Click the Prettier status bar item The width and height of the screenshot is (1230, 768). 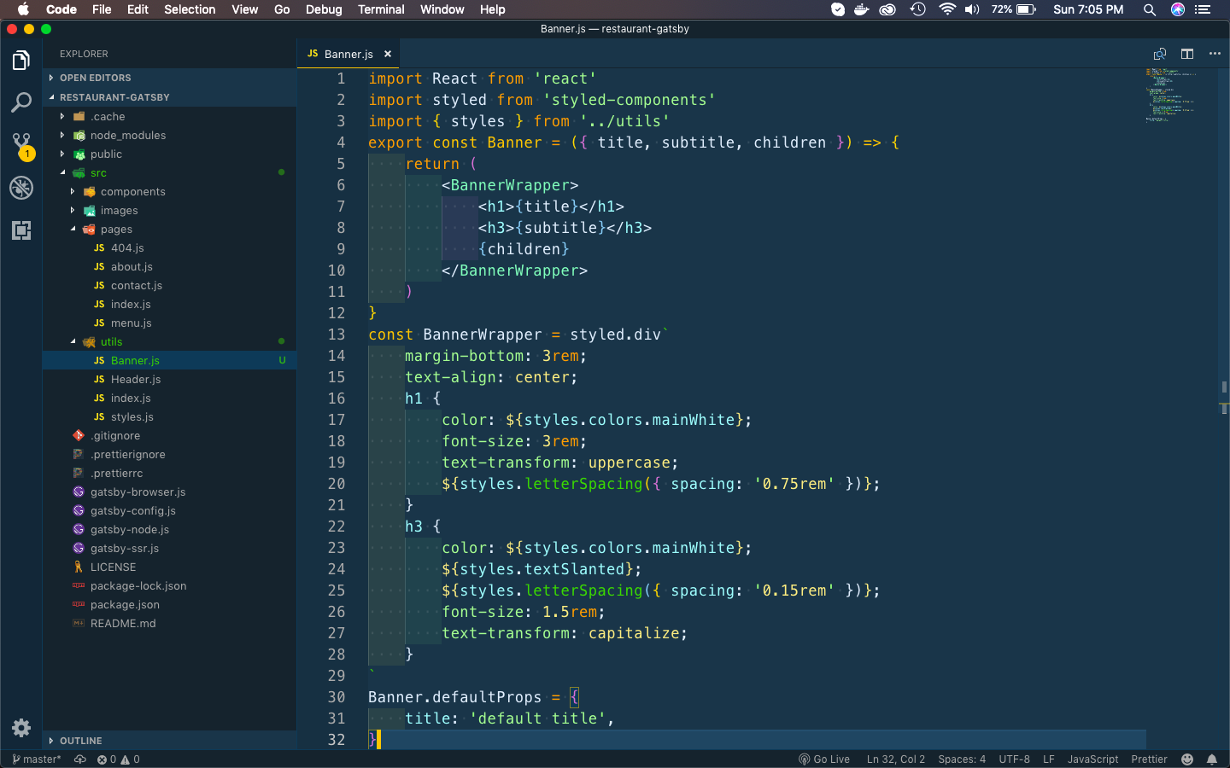(1149, 759)
